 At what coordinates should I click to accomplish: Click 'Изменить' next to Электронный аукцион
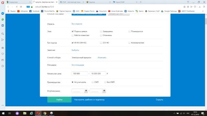(x=102, y=57)
